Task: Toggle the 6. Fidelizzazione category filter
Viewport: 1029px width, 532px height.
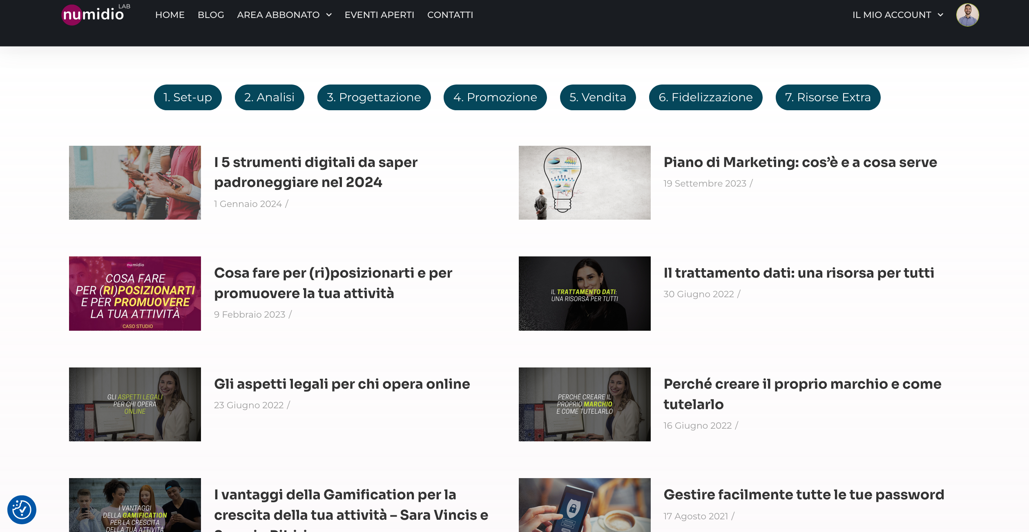Action: point(706,96)
